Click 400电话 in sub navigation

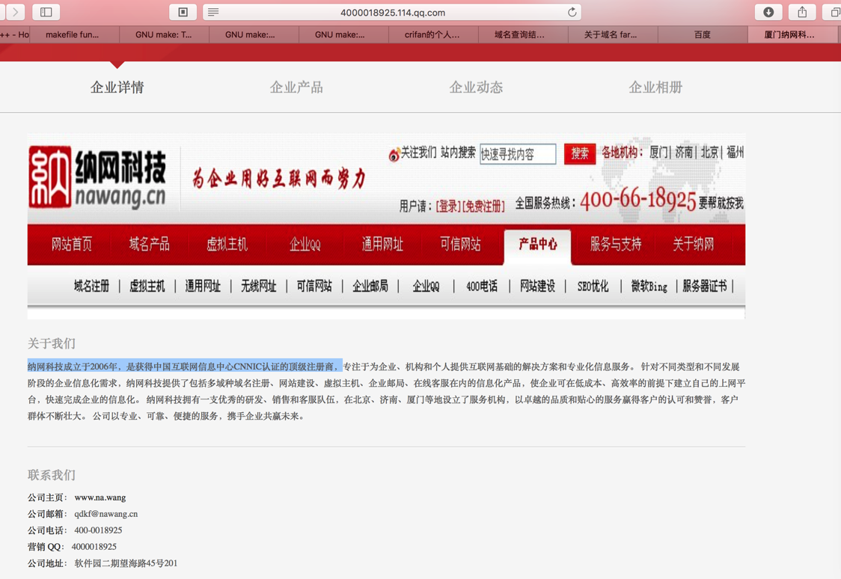pyautogui.click(x=482, y=287)
